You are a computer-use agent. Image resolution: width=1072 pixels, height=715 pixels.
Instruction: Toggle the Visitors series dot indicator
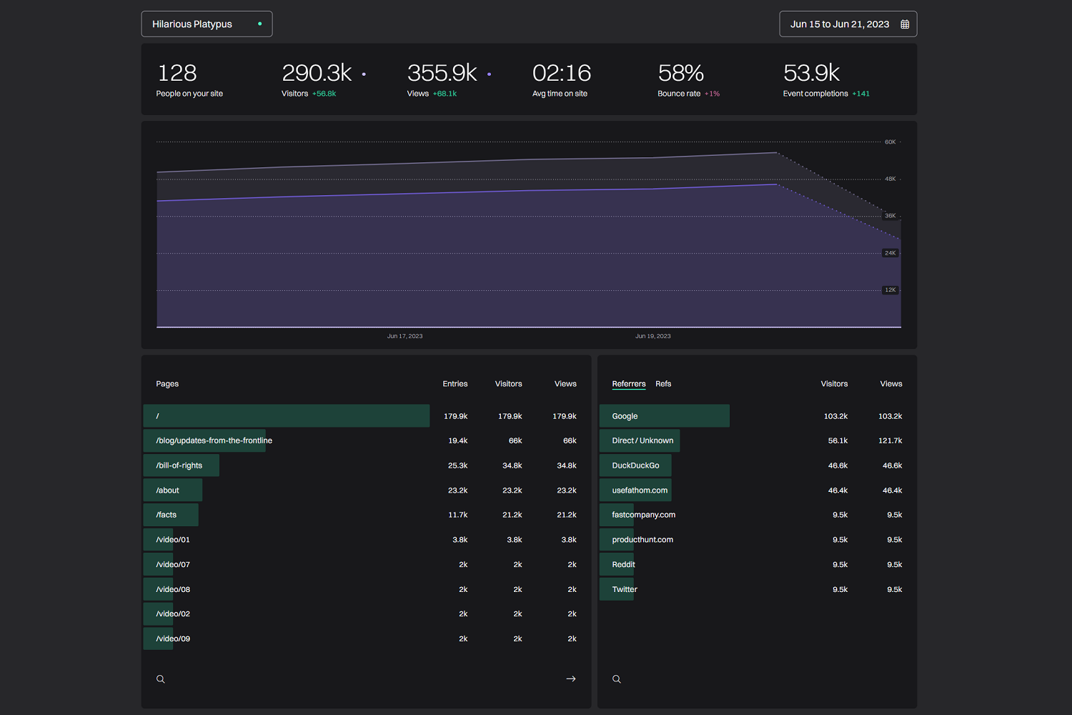[364, 74]
